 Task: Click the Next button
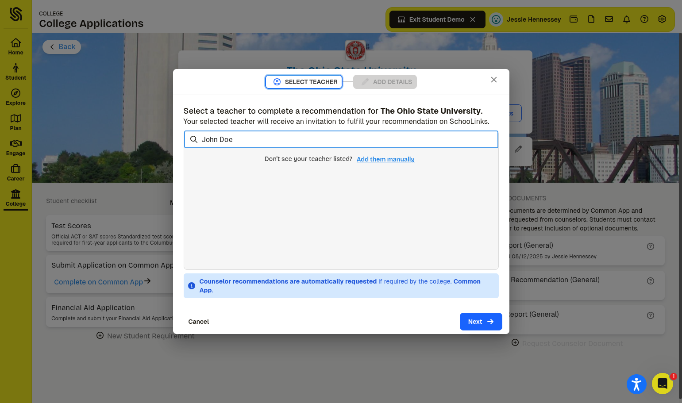pos(481,322)
